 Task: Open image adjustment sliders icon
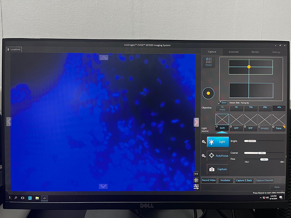coord(196,186)
